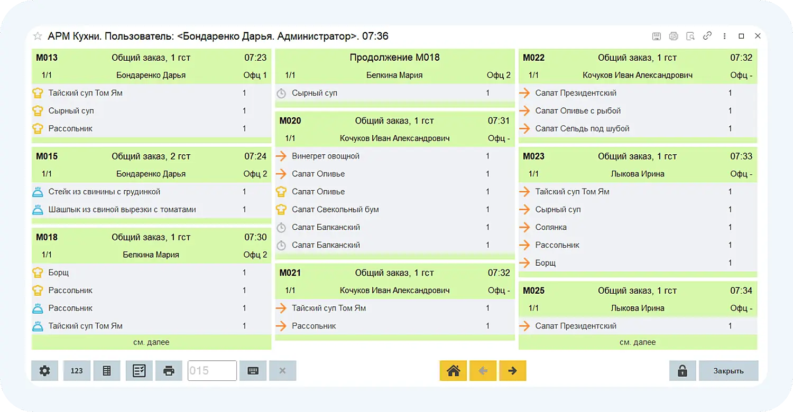Click the printer button in bottom toolbar
Viewport: 793px width, 412px height.
click(x=169, y=371)
